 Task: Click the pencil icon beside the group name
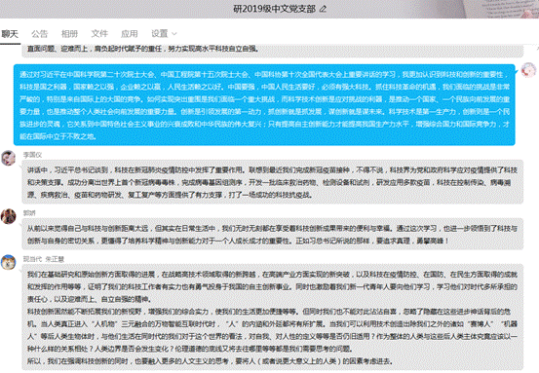tap(323, 9)
